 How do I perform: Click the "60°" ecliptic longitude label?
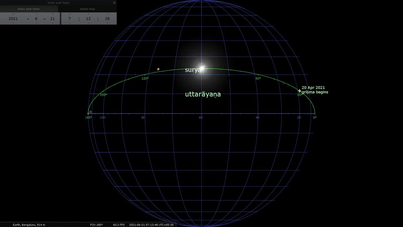258,79
